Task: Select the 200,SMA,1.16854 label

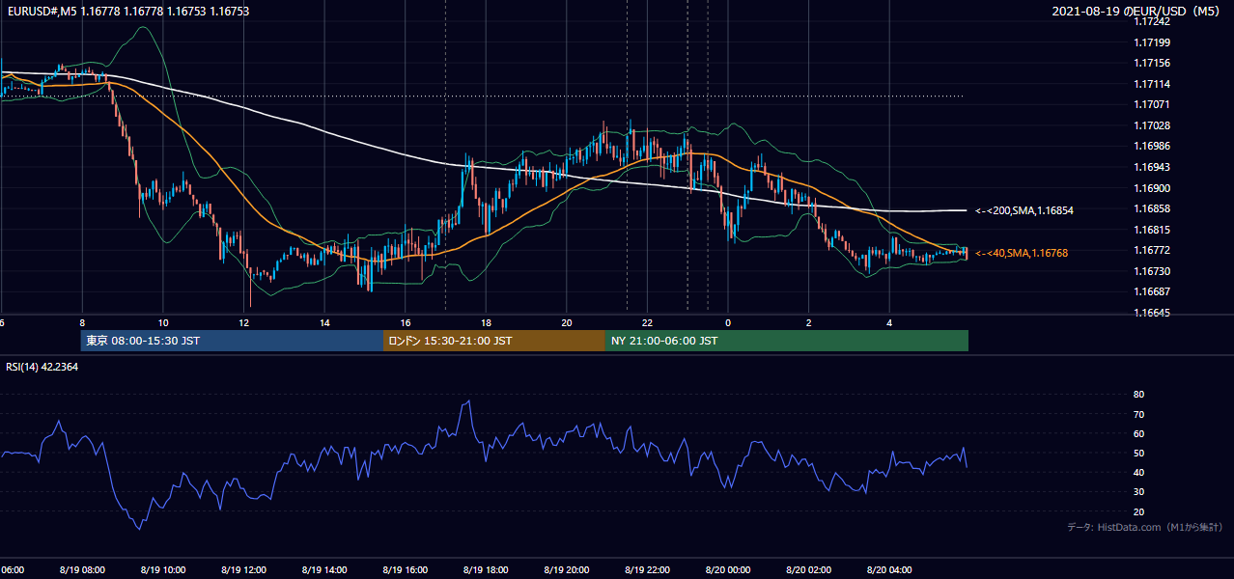Action: [1024, 209]
